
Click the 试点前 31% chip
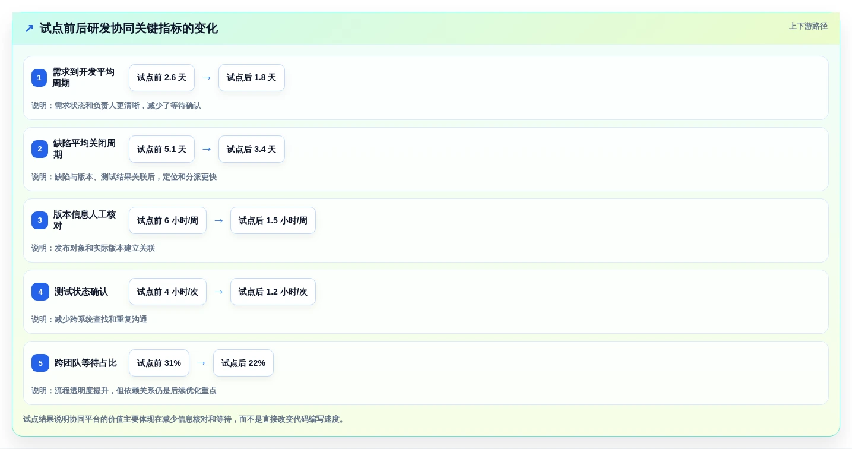tap(159, 363)
